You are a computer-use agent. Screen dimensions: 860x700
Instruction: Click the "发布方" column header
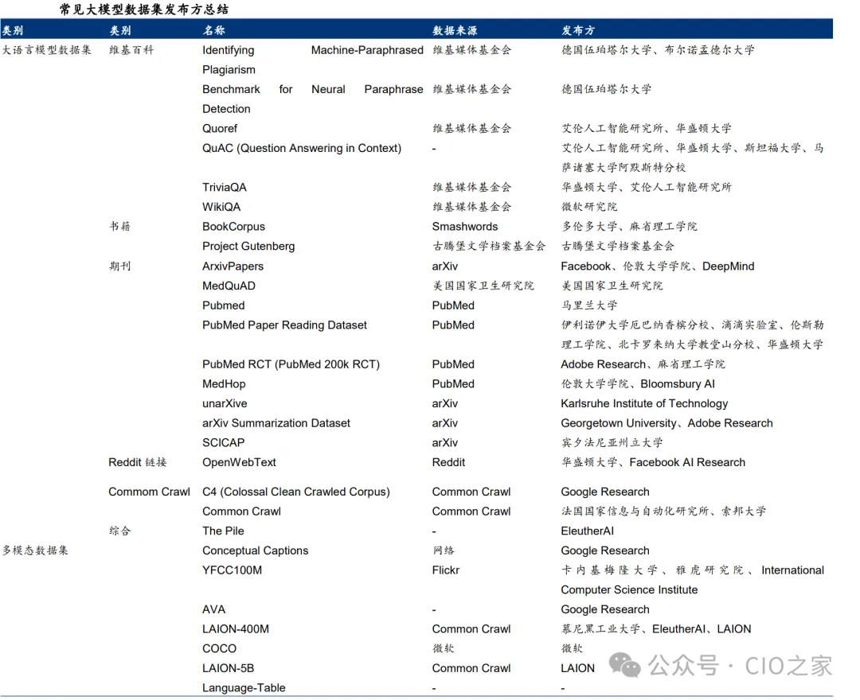(578, 30)
